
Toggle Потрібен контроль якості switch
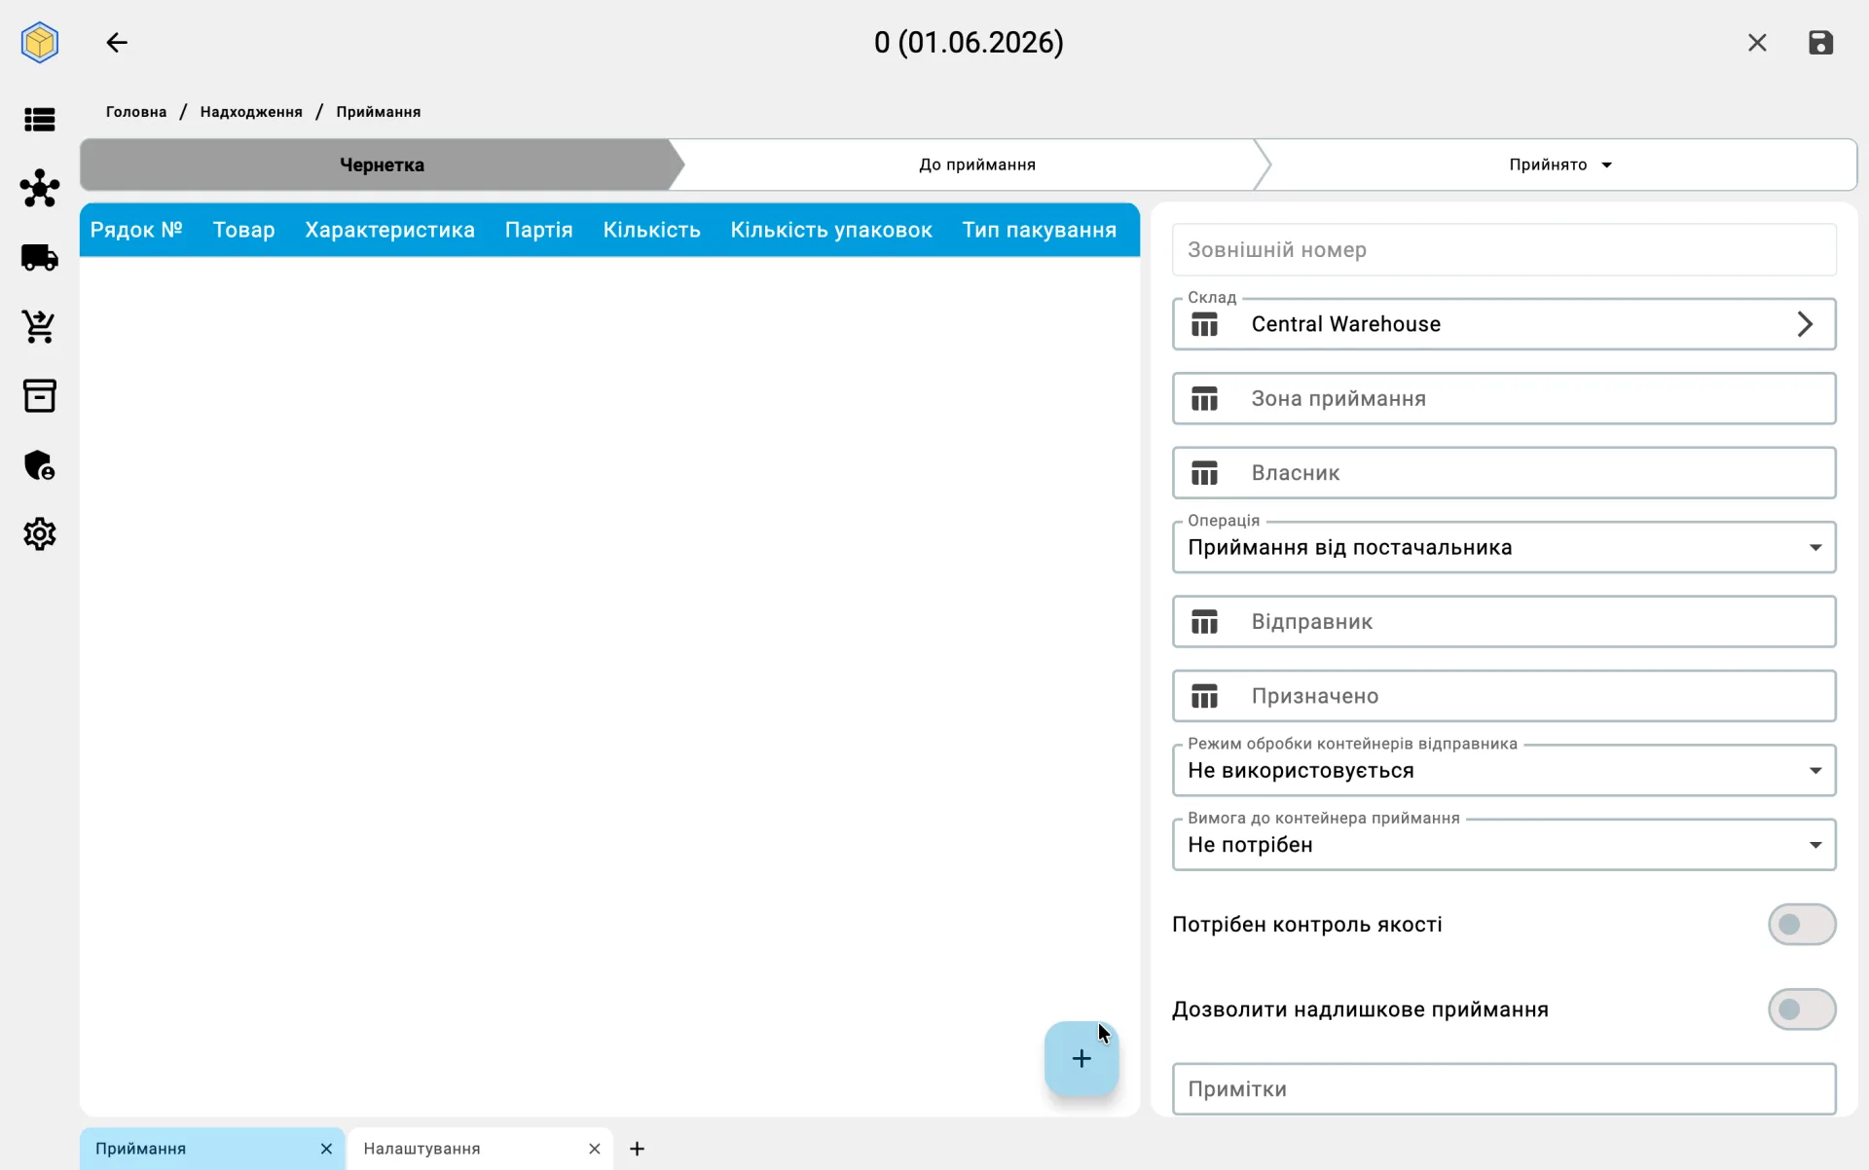pos(1802,925)
